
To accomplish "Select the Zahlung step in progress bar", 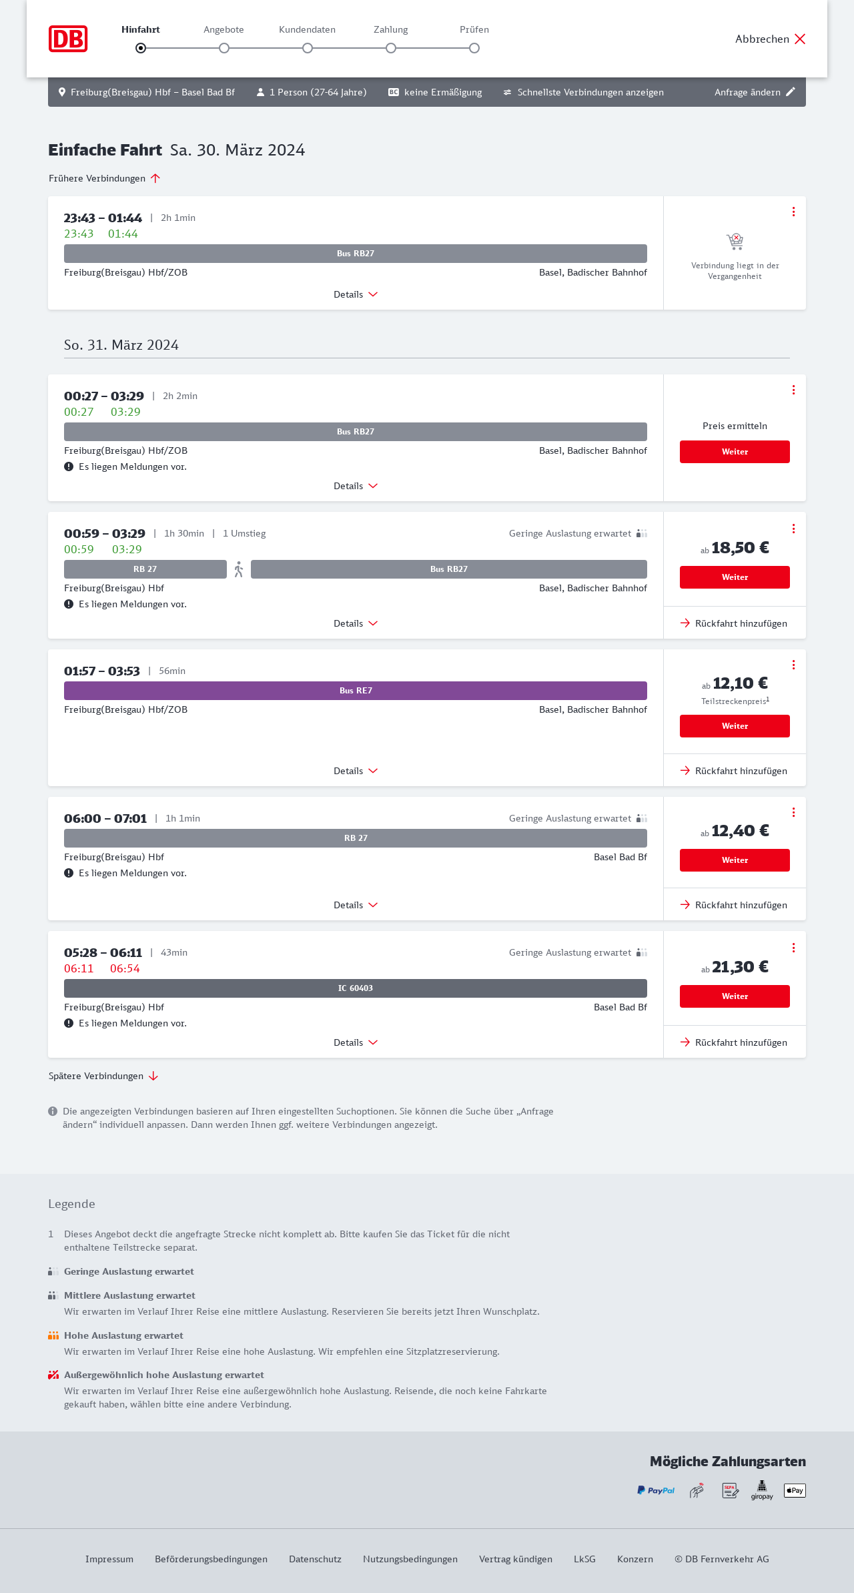I will (391, 47).
